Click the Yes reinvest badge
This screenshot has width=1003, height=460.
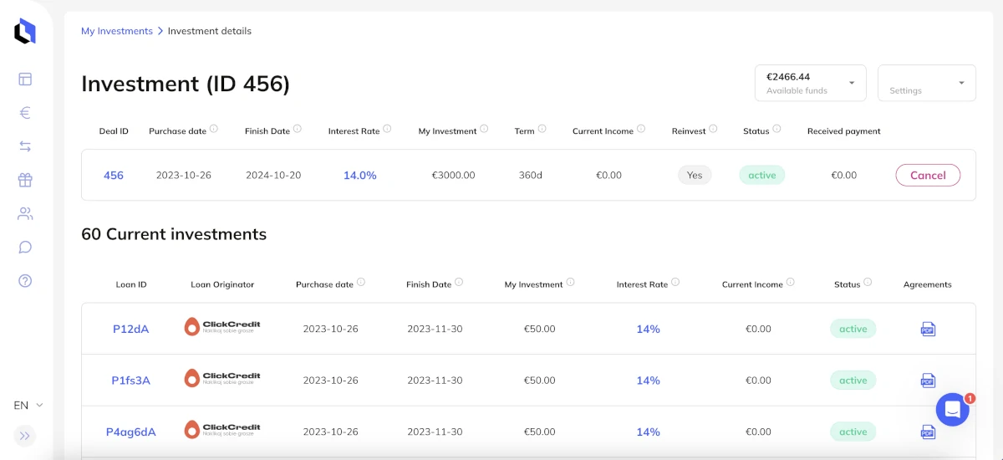pyautogui.click(x=695, y=175)
